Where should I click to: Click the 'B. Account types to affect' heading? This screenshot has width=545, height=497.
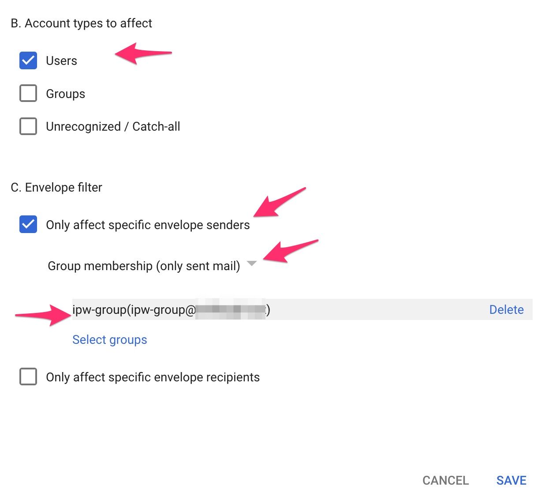point(81,23)
